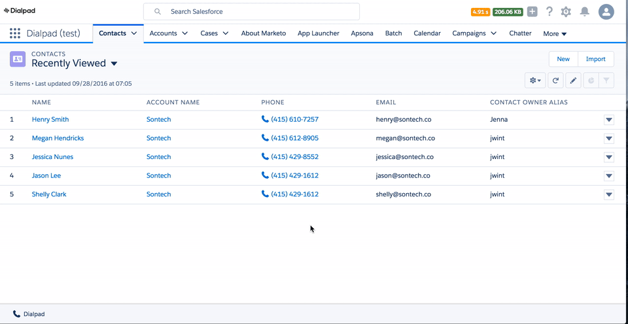Screen dimensions: 628x324
Task: Open the help question mark icon
Action: [x=549, y=12]
